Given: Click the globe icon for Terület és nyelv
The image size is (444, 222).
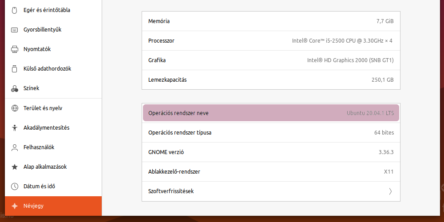Looking at the screenshot, I should pos(15,108).
